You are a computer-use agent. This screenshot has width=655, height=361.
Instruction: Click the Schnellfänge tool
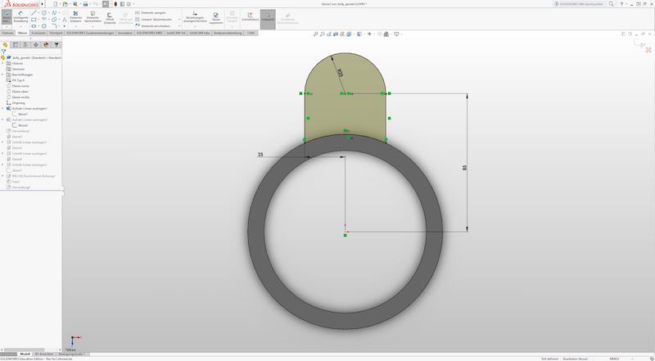coord(251,16)
